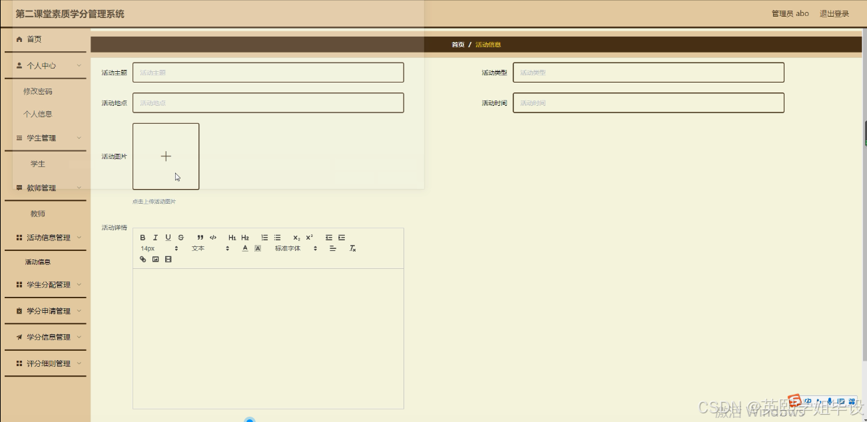Toggle italic formatting in the editor
Viewport: 867px width, 422px height.
[x=155, y=238]
